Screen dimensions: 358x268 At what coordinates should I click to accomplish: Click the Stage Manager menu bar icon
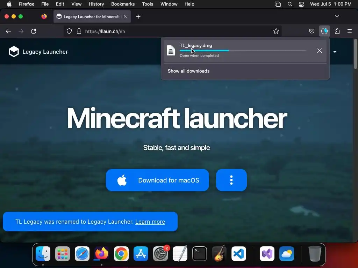[x=278, y=4]
